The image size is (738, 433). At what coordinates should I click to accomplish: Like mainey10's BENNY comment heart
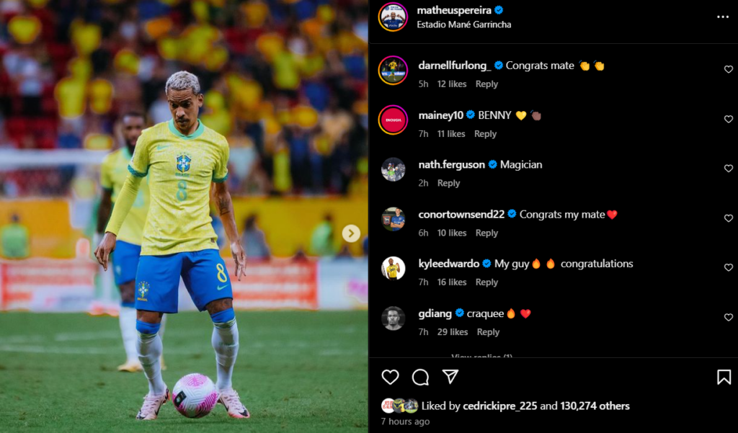click(729, 119)
